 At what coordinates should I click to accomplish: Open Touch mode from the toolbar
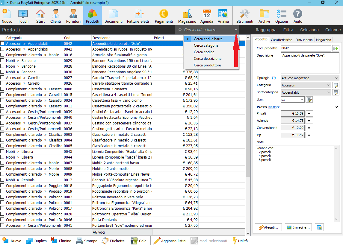point(23,16)
